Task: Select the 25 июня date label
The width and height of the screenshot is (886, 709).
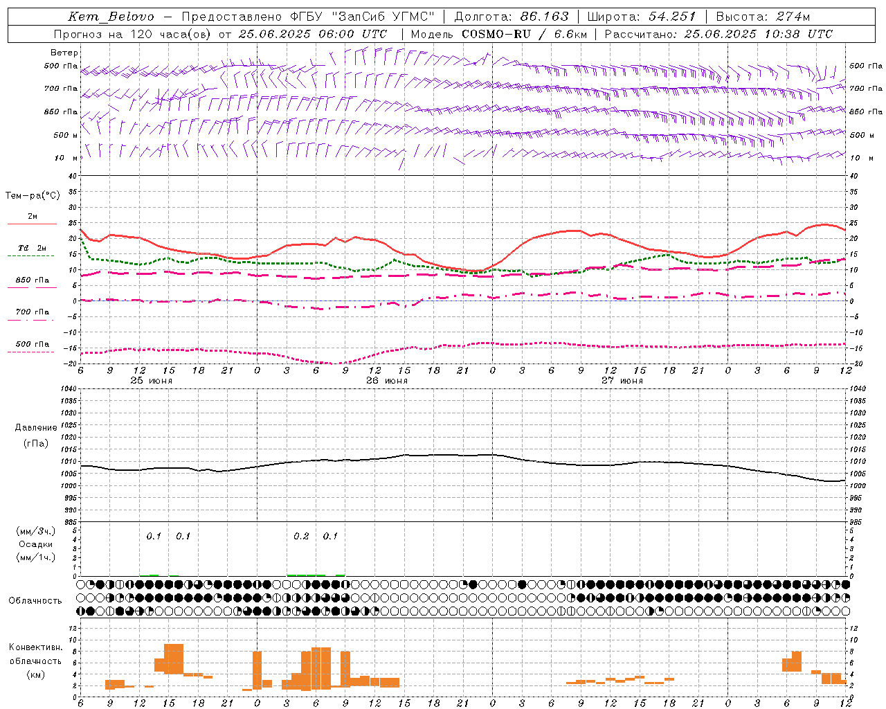Action: (152, 381)
